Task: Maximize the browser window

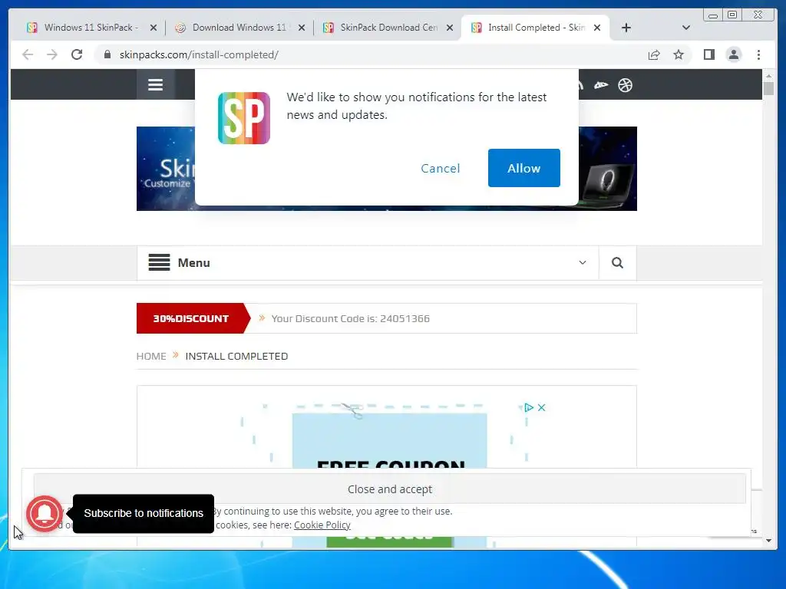Action: click(732, 15)
